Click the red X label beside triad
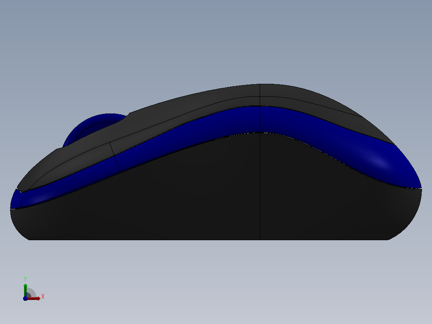Viewport: 432px width, 324px height. (x=43, y=297)
